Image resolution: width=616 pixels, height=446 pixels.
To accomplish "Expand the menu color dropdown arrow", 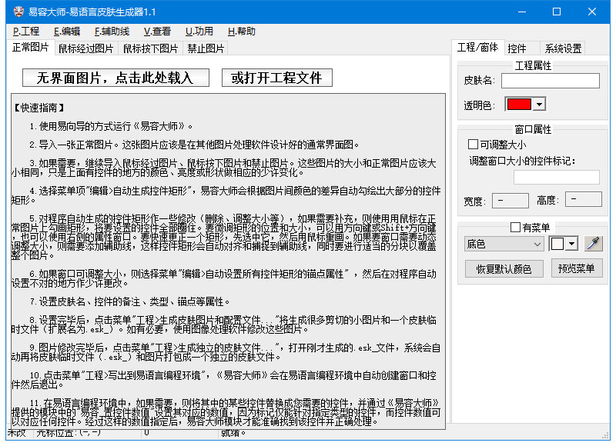I will [x=572, y=244].
